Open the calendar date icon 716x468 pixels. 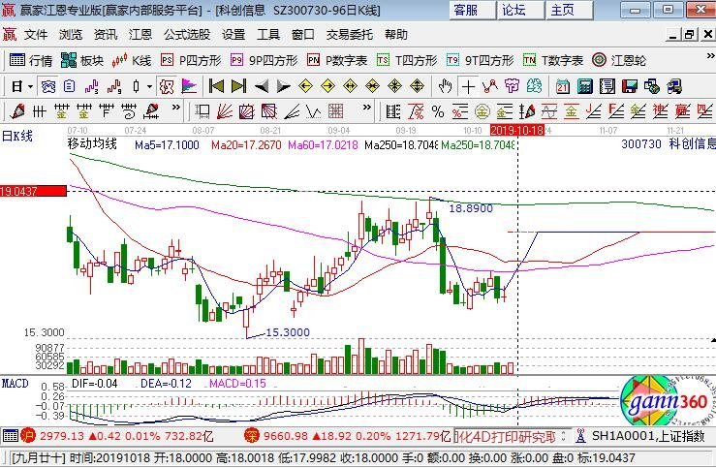click(x=563, y=86)
